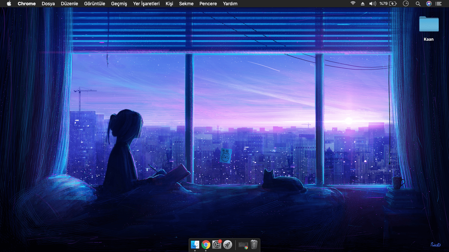This screenshot has height=252, width=449.
Task: Open the Sekme menu
Action: click(186, 4)
